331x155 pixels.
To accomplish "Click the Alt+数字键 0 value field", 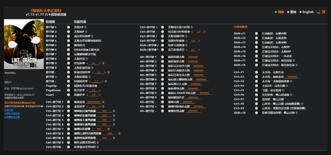I will click(193, 98).
